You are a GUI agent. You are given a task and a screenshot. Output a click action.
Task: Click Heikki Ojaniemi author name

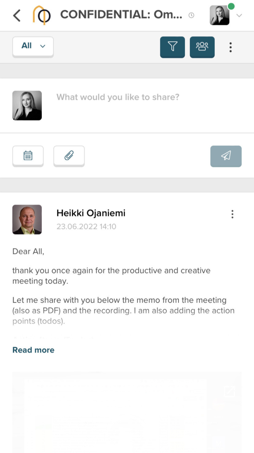click(x=91, y=213)
